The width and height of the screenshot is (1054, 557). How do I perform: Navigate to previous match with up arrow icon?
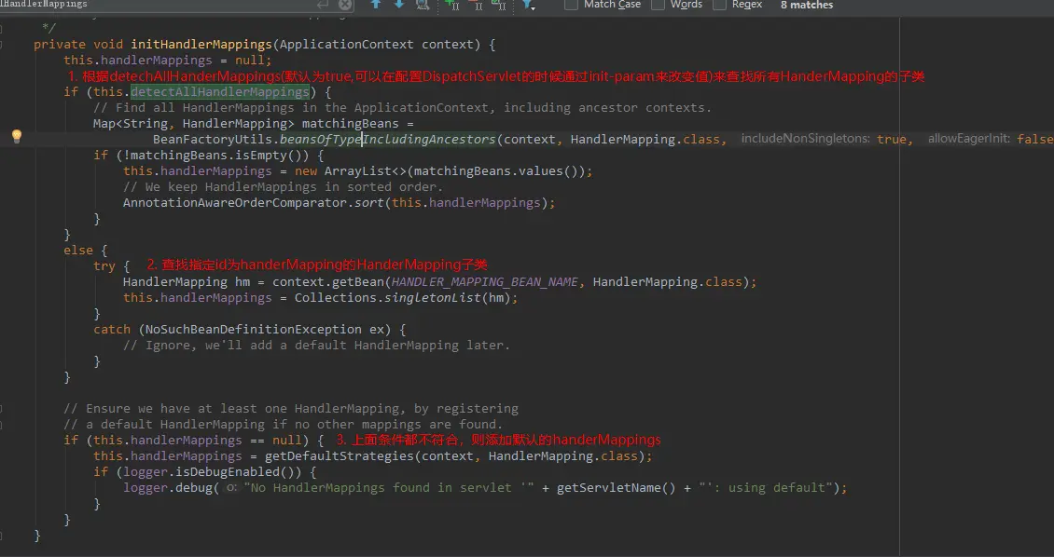[374, 7]
